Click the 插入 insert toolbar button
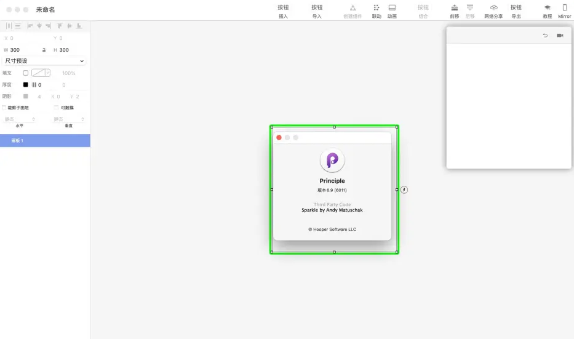 pyautogui.click(x=283, y=11)
